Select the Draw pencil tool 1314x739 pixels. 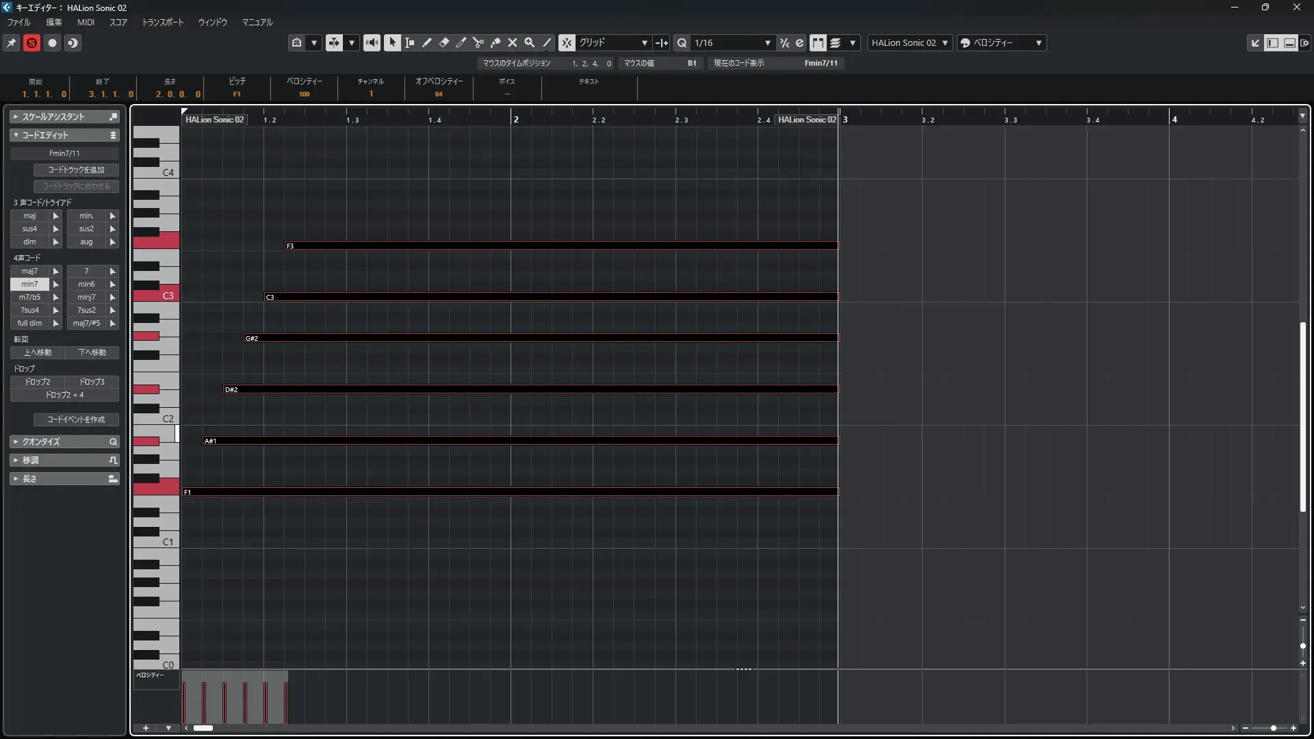(427, 42)
